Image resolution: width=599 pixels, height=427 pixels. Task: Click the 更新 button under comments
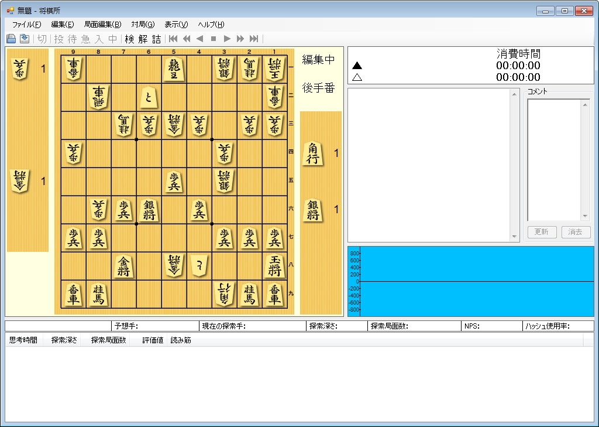[x=541, y=232]
